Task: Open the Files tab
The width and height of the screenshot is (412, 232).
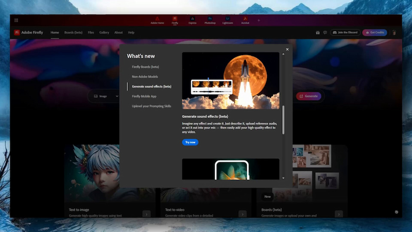Action: click(91, 32)
